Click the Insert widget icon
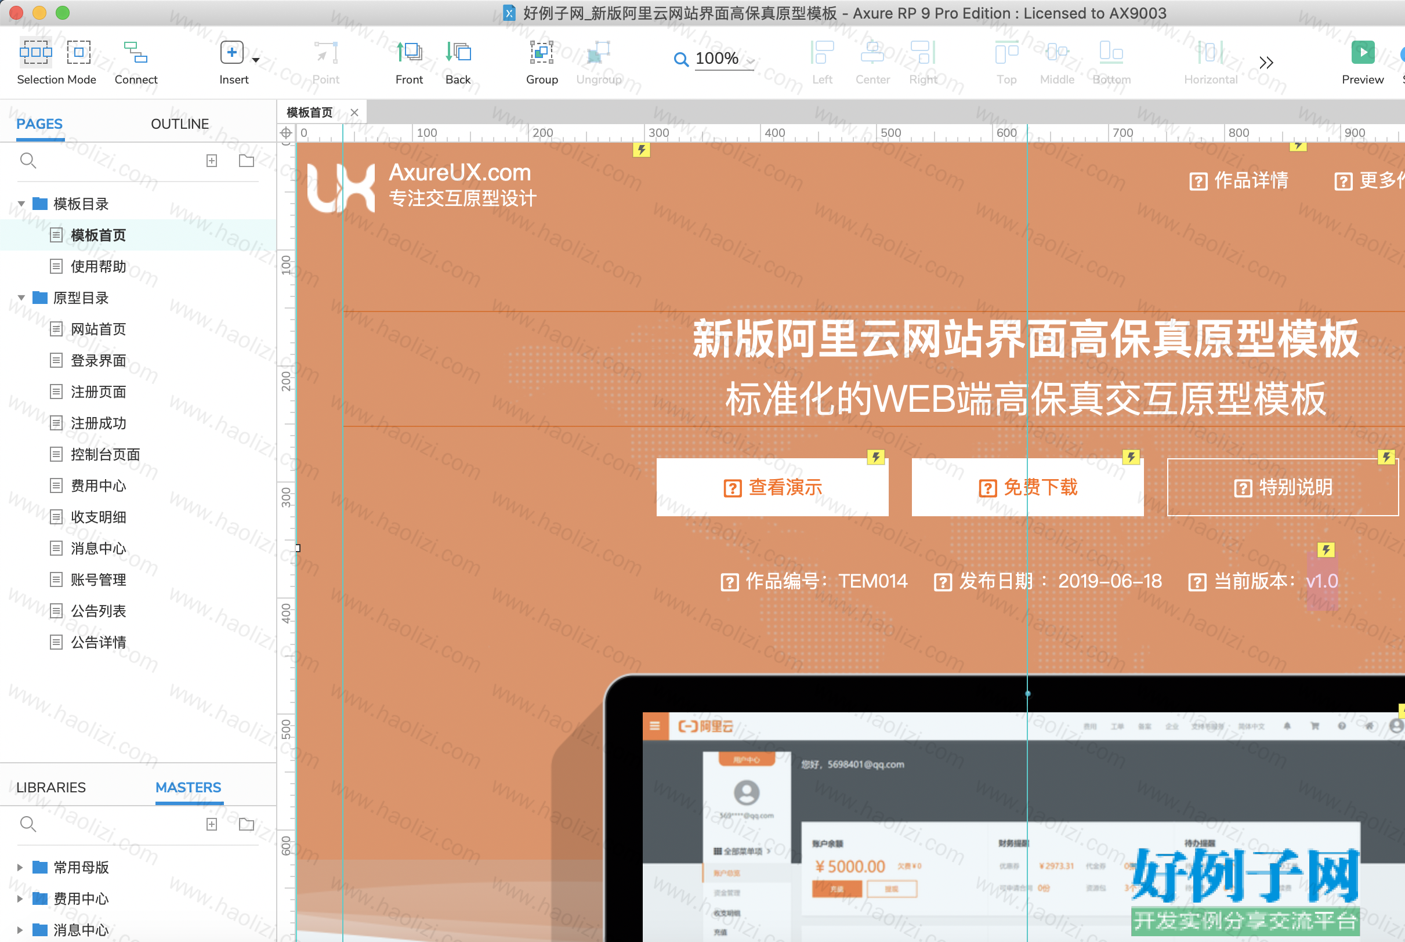This screenshot has width=1405, height=942. [x=232, y=52]
